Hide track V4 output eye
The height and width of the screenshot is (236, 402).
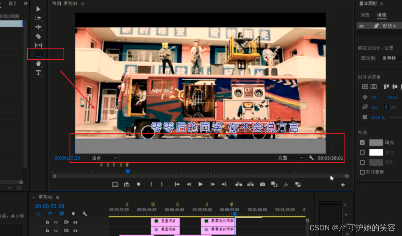click(76, 231)
